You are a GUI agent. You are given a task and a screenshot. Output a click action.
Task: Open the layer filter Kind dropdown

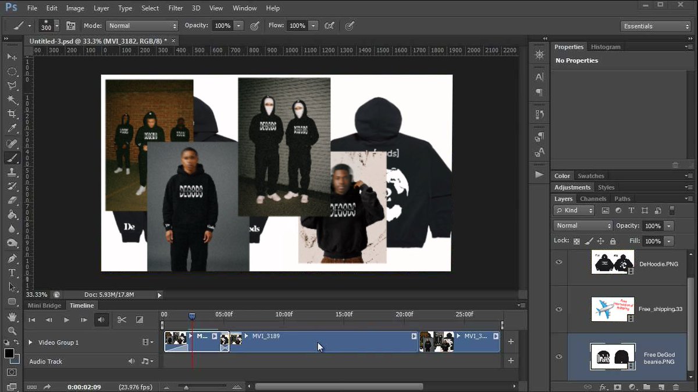coord(574,210)
